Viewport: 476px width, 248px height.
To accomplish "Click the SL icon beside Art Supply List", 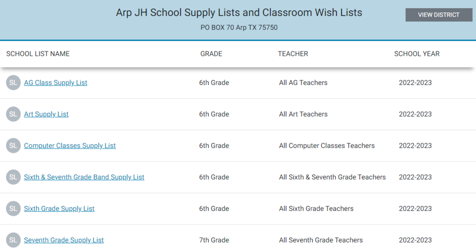I will click(13, 114).
